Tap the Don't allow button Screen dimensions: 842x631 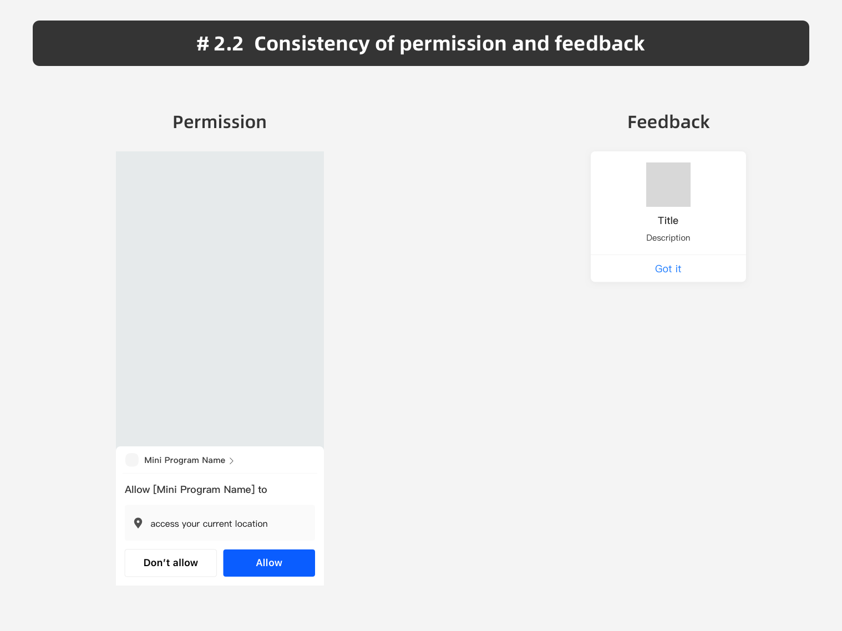[170, 563]
